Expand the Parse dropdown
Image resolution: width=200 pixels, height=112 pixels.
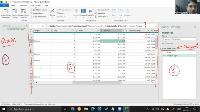pyautogui.click(x=64, y=16)
